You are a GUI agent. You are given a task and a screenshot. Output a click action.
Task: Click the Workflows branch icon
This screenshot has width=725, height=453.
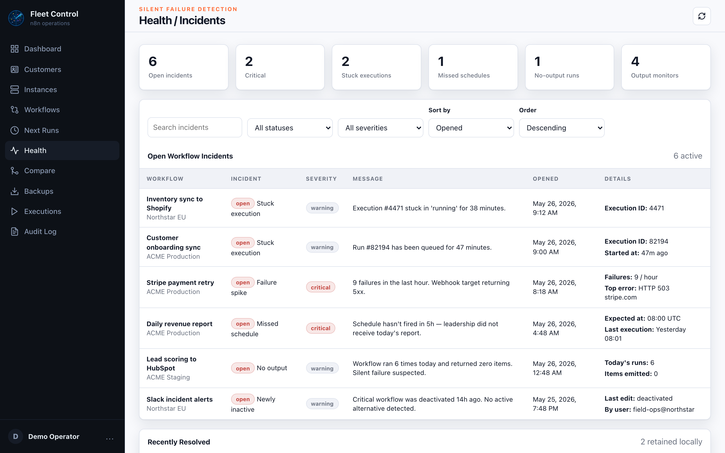click(14, 110)
